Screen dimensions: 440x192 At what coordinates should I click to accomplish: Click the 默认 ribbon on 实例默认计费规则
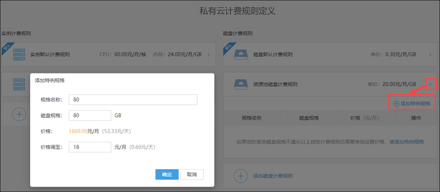[x=7, y=48]
